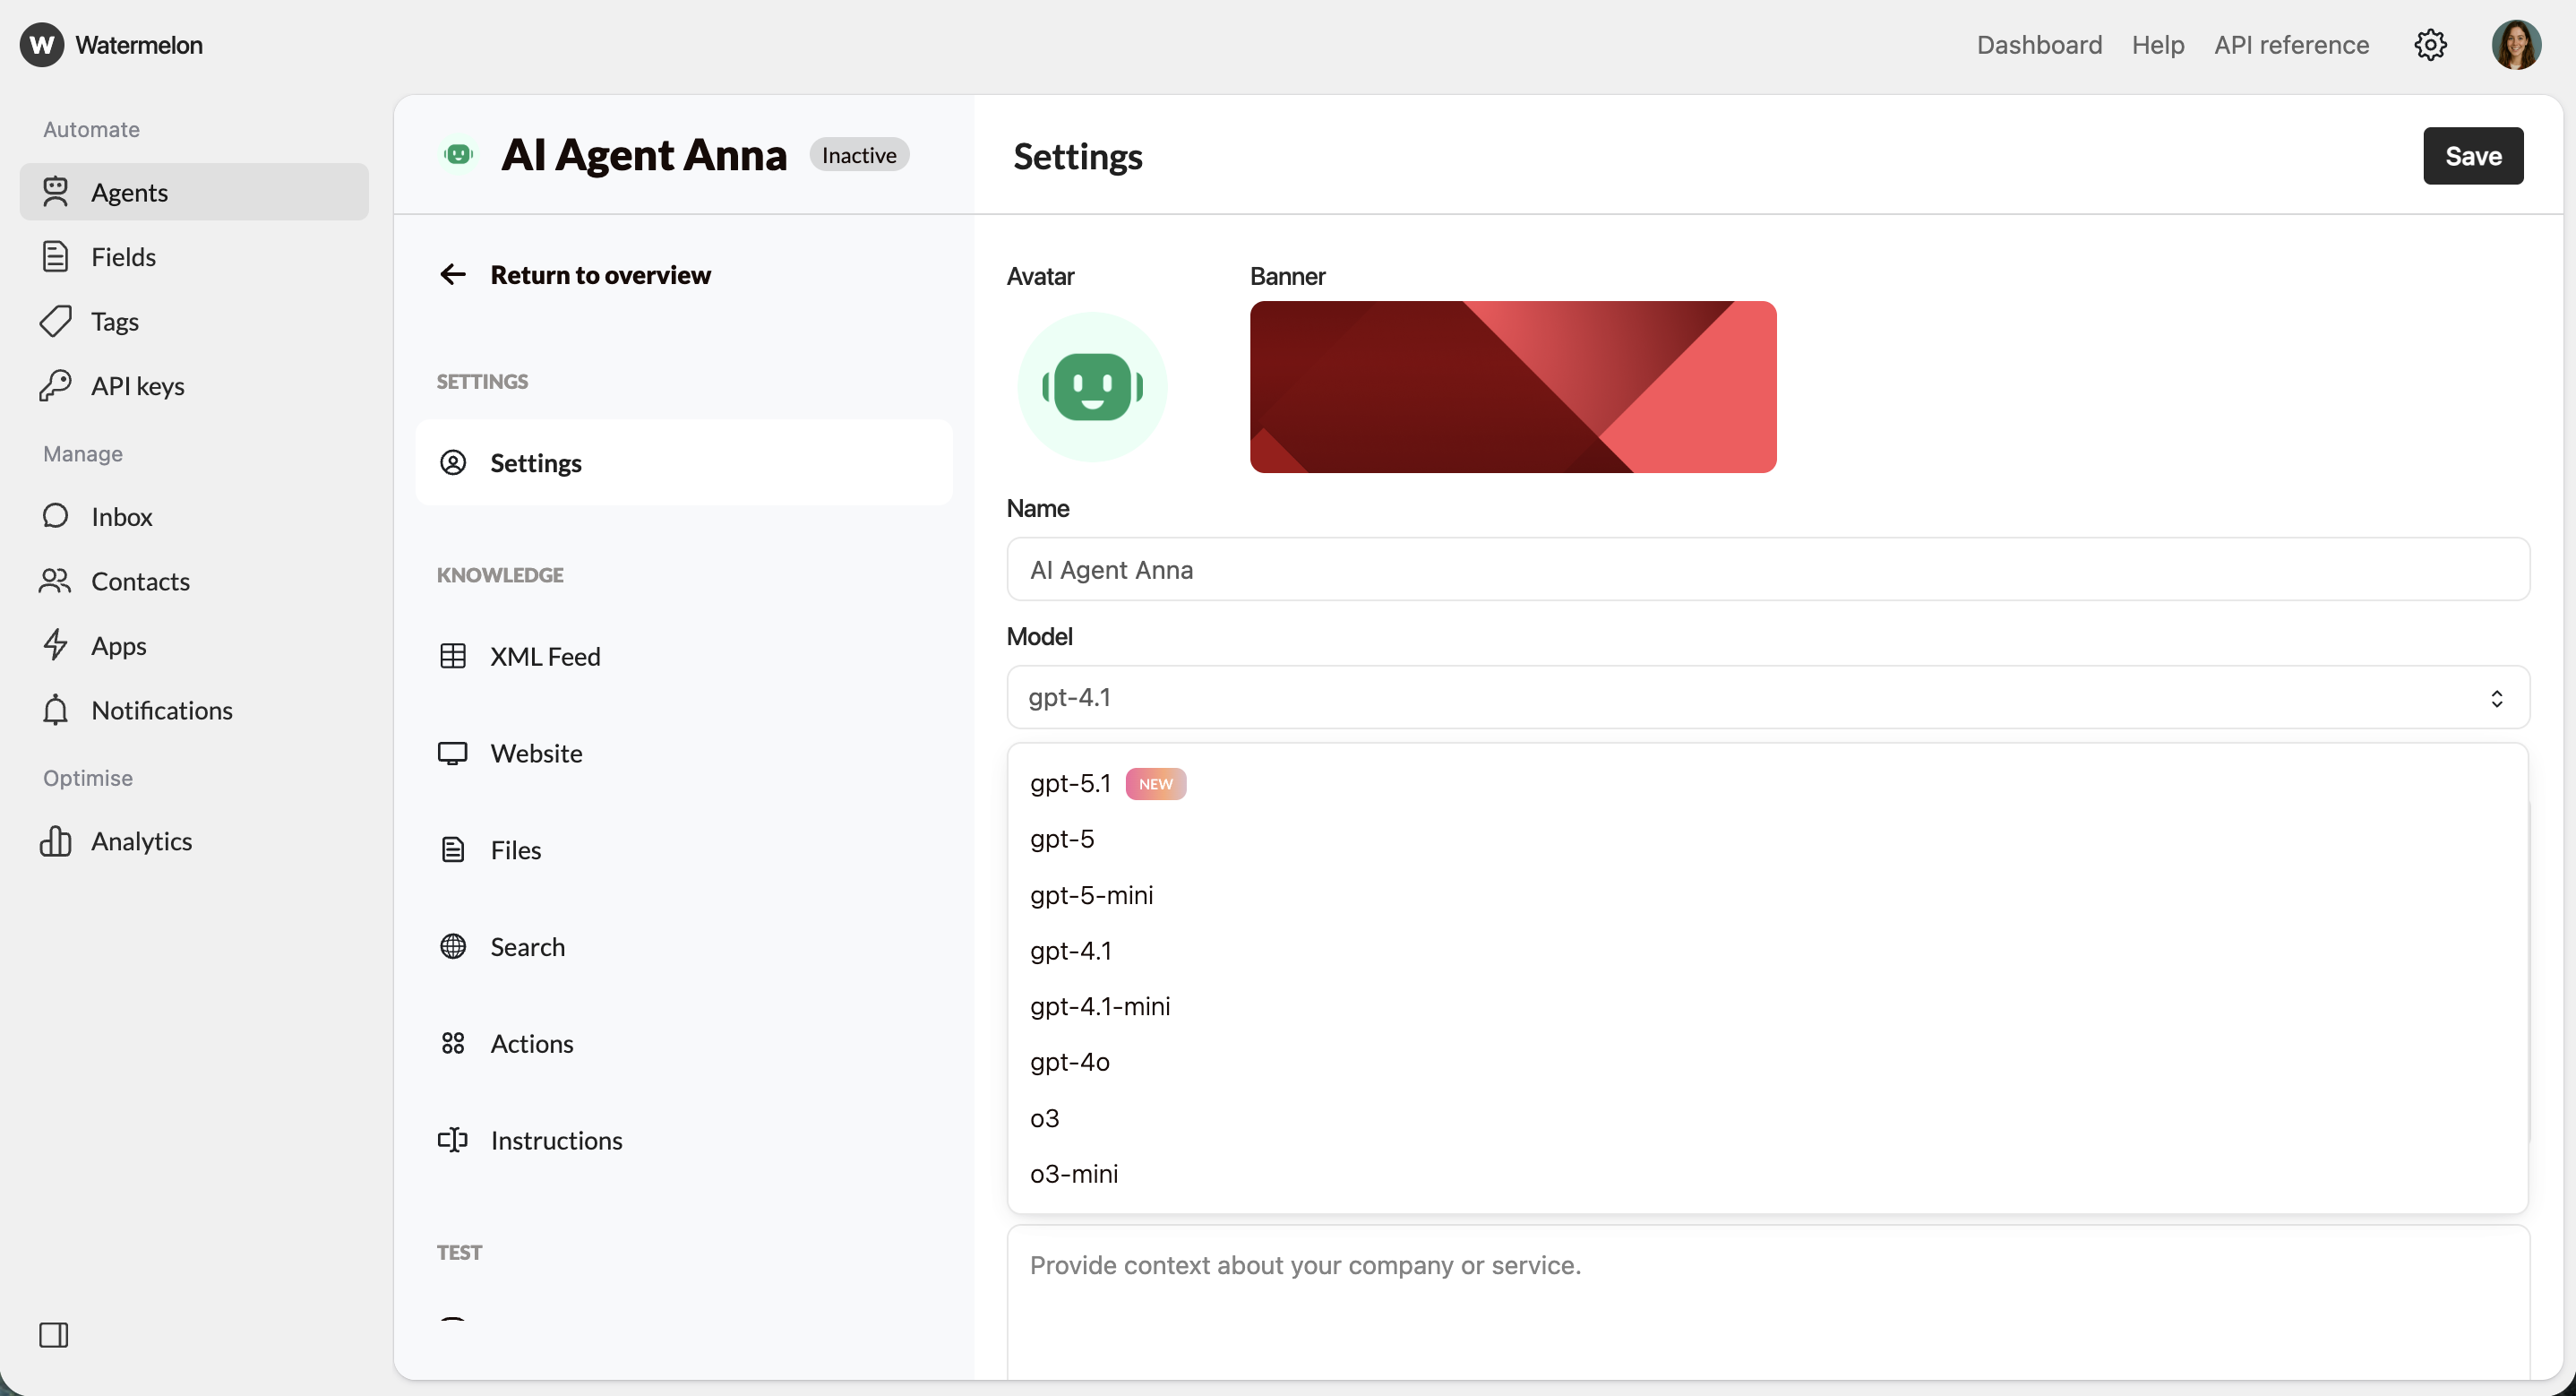Open the XML Feed knowledge tab
Image resolution: width=2576 pixels, height=1396 pixels.
[x=545, y=657]
